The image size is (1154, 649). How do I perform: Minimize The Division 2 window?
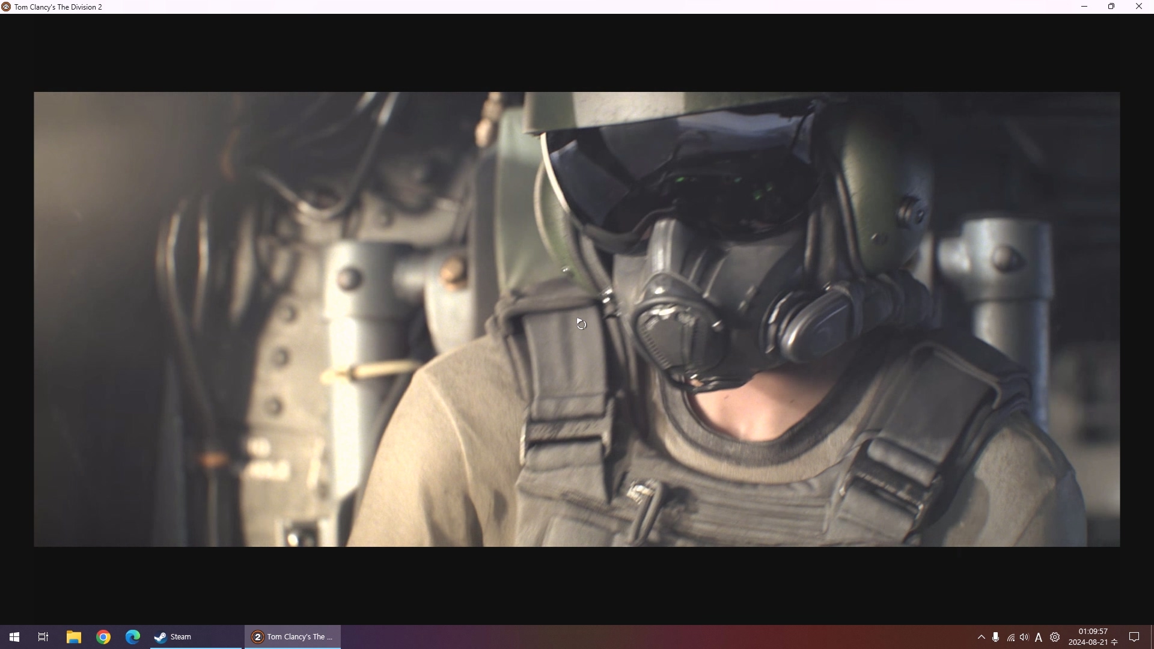click(x=1084, y=7)
